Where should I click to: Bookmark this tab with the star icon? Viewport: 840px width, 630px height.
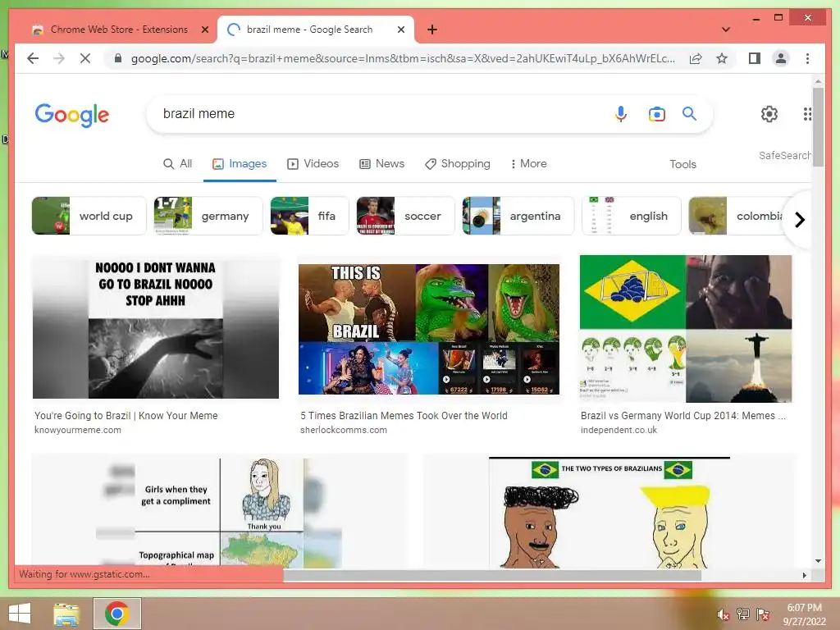click(x=722, y=58)
